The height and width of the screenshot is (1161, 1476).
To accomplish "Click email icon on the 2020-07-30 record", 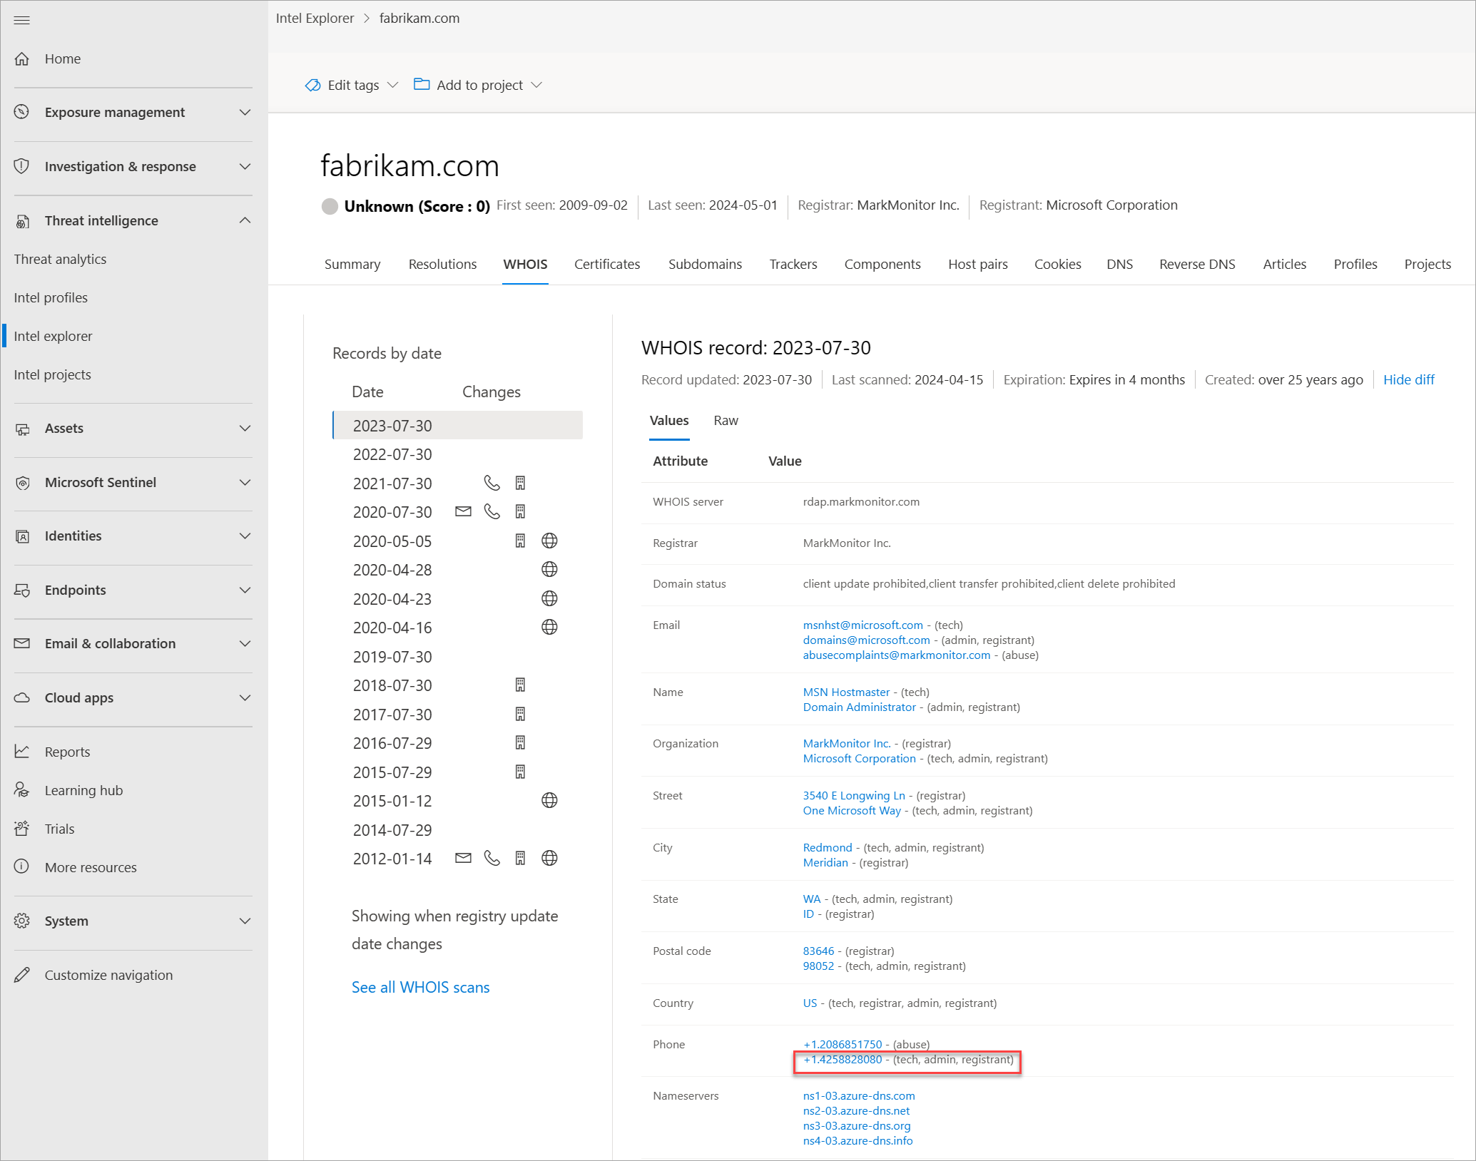I will pyautogui.click(x=463, y=511).
